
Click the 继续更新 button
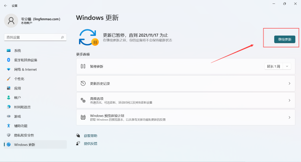tap(285, 39)
